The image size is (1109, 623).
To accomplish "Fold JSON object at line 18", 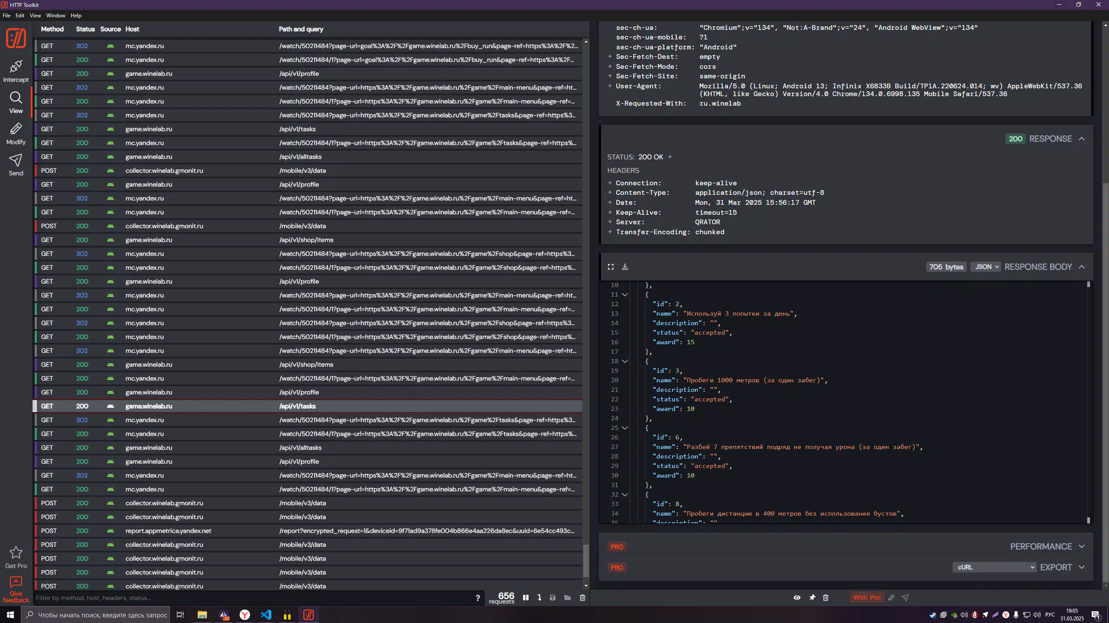I will pos(625,361).
